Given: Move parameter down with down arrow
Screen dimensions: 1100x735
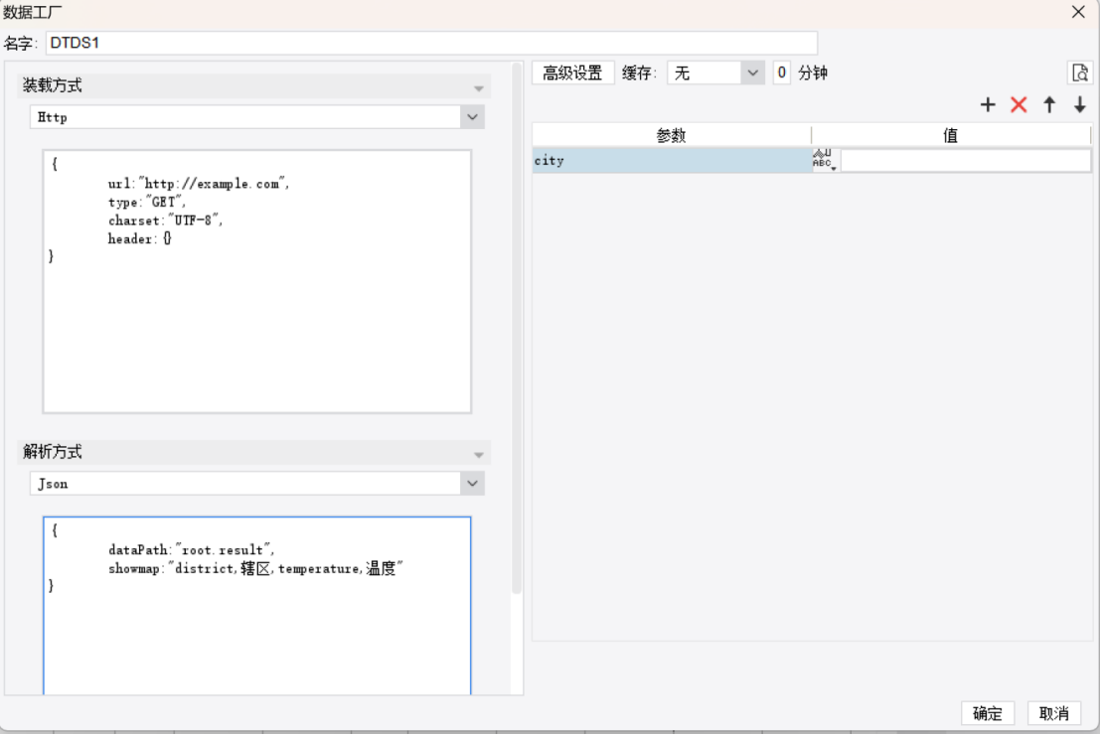Looking at the screenshot, I should click(1080, 105).
